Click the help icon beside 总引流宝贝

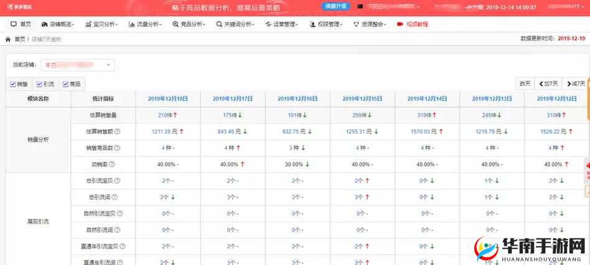click(x=118, y=181)
